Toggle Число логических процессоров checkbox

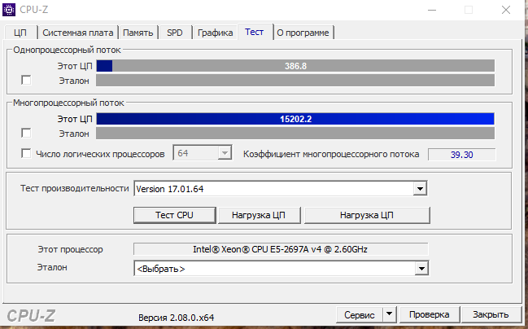tap(26, 153)
